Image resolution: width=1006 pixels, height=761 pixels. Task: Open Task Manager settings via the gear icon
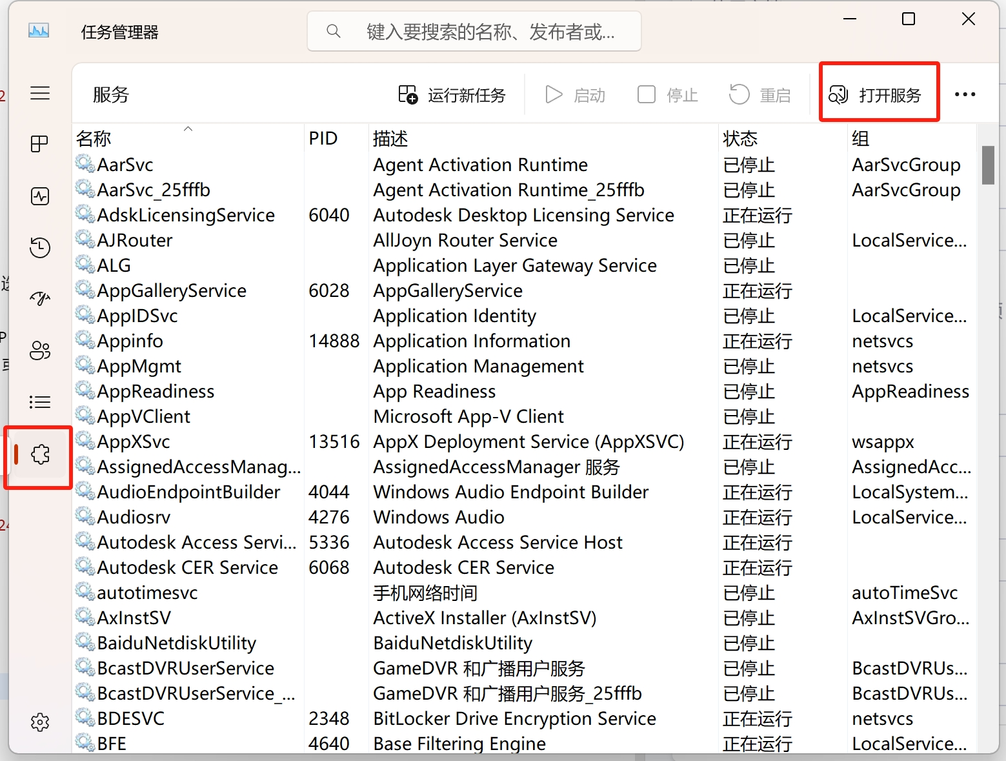(x=40, y=722)
